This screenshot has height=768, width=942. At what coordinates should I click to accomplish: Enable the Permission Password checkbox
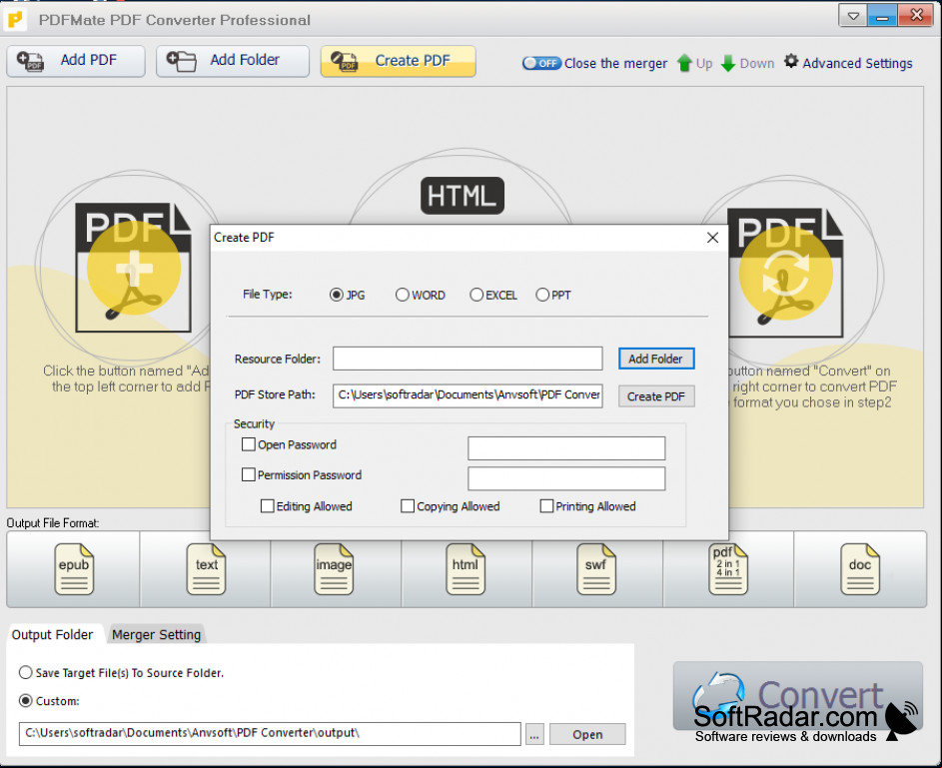pos(248,474)
